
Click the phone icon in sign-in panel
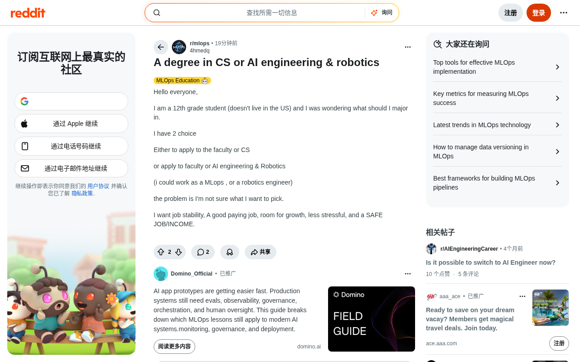(x=25, y=146)
